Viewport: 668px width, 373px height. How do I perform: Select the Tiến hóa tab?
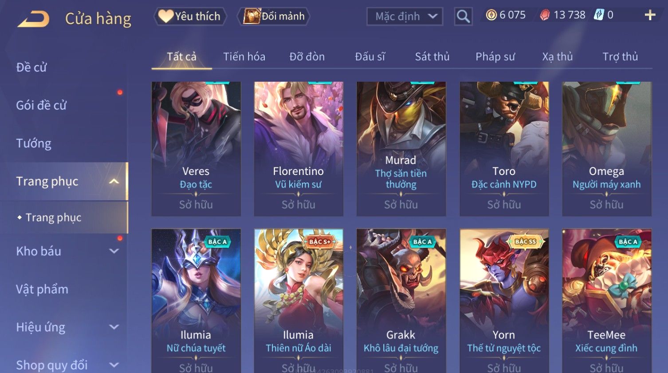point(244,56)
